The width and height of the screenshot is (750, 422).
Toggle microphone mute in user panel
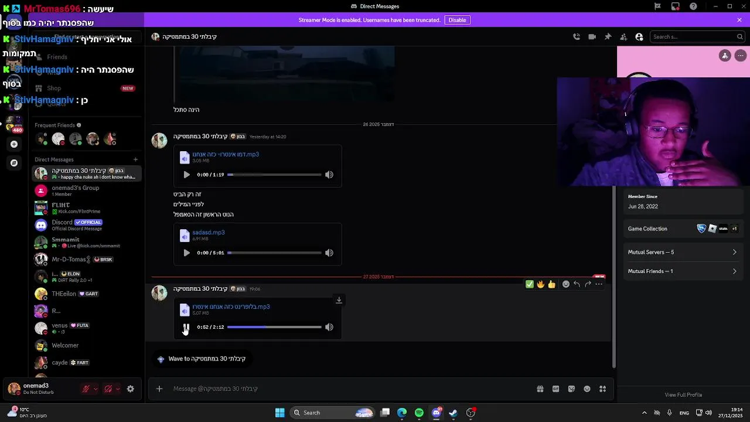pos(86,389)
